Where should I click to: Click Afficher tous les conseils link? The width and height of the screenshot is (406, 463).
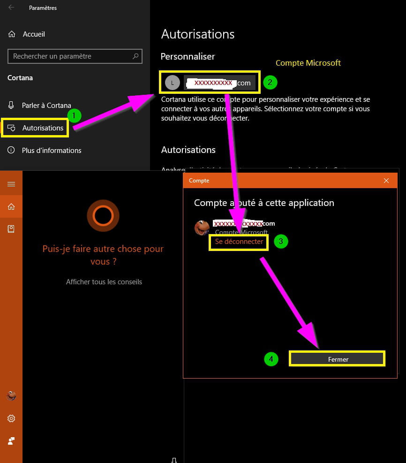click(104, 282)
